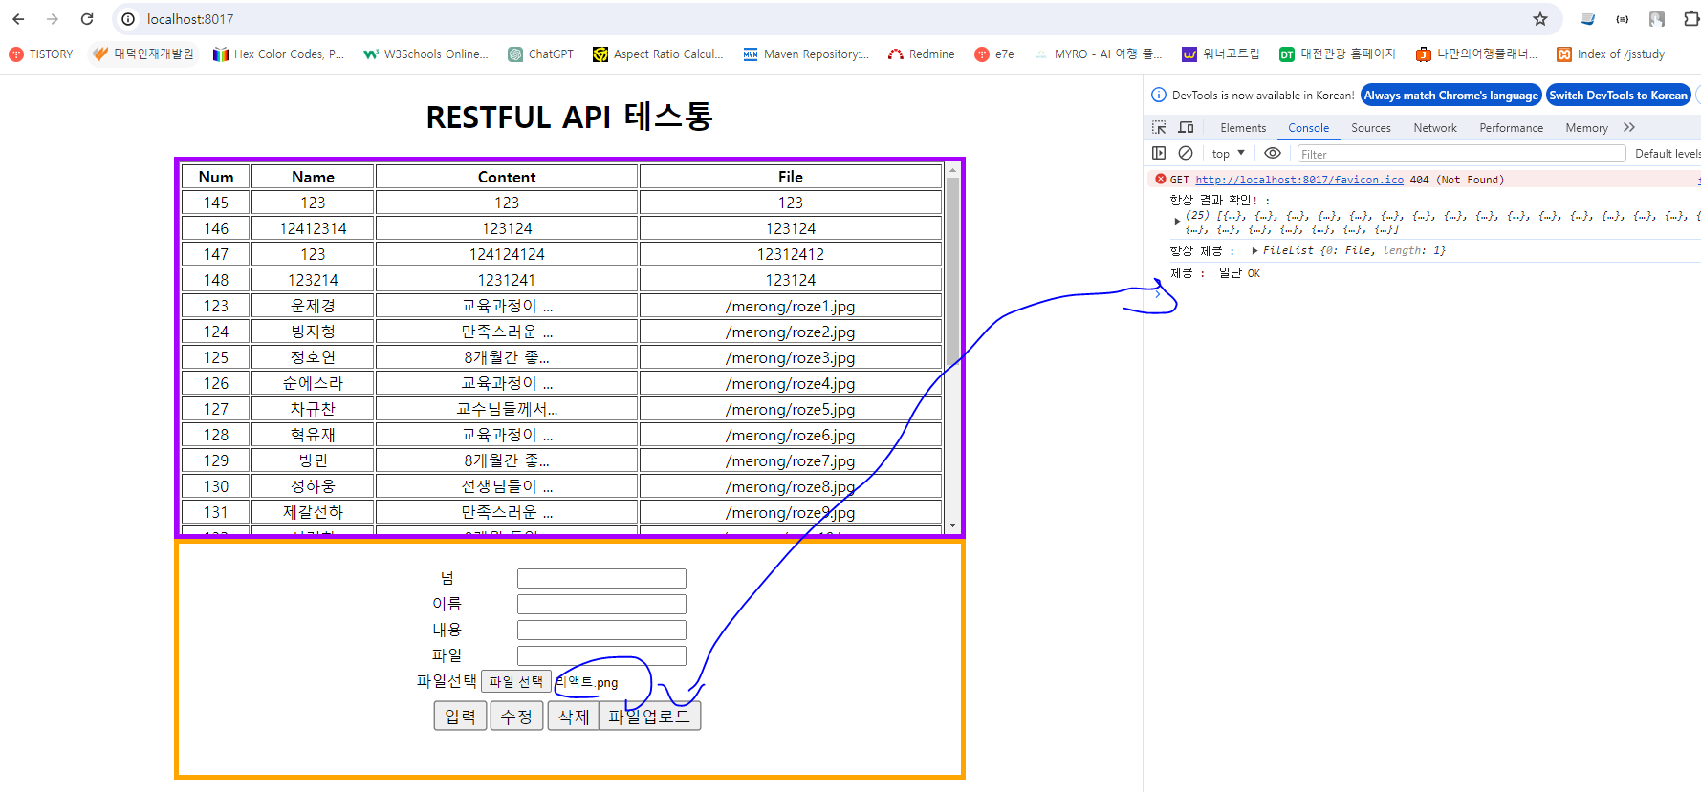The width and height of the screenshot is (1701, 792).
Task: Open the Aspect Ratio Calculator bookmark
Action: 658,54
